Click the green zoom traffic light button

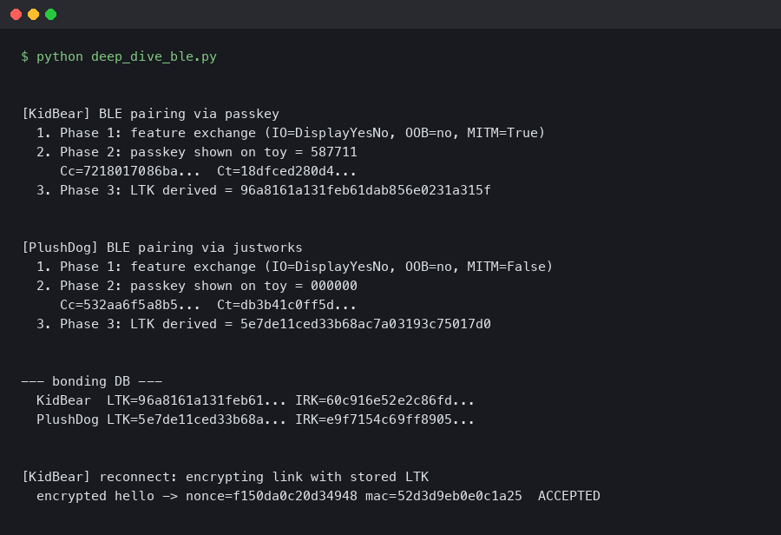(x=51, y=14)
